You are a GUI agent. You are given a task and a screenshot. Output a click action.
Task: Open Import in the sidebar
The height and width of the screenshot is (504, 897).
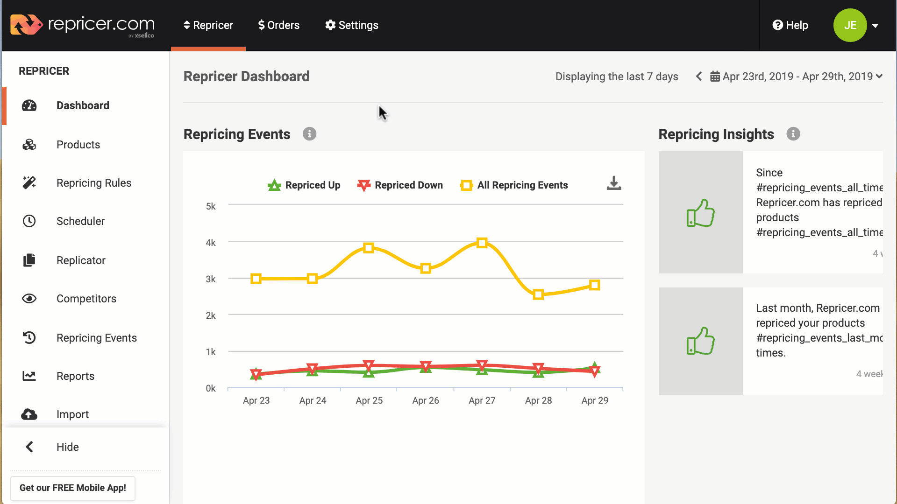(x=72, y=414)
